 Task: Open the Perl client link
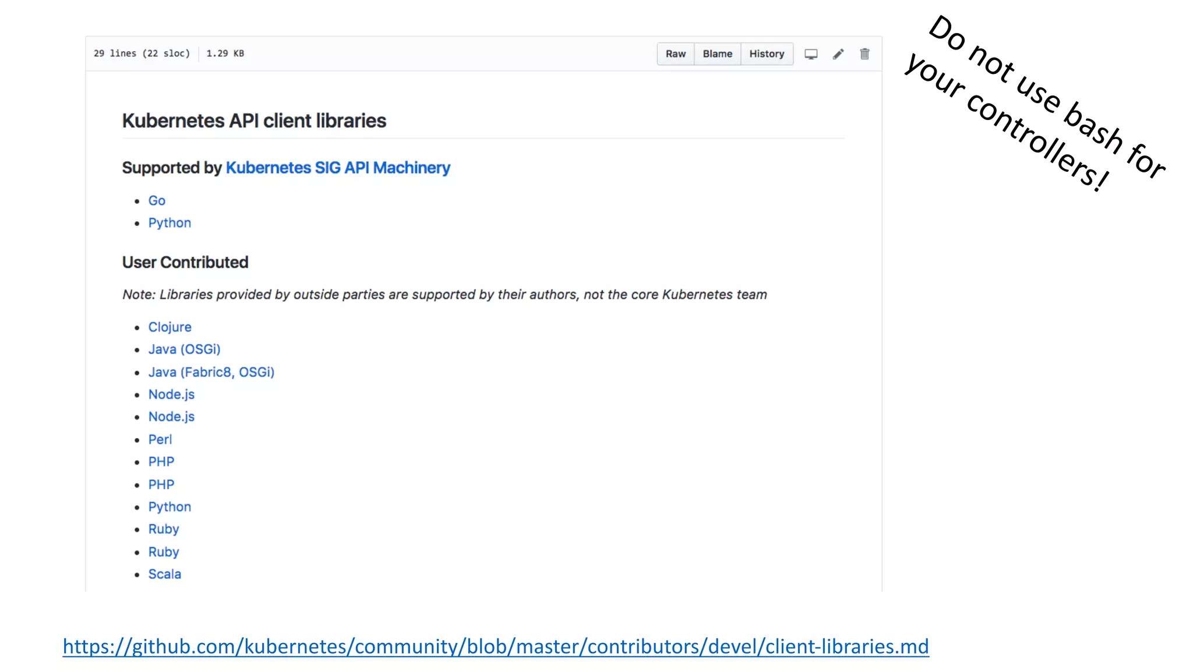pos(160,440)
